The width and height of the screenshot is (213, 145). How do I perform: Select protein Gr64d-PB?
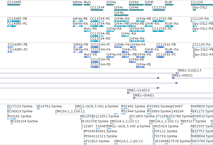click(132, 62)
